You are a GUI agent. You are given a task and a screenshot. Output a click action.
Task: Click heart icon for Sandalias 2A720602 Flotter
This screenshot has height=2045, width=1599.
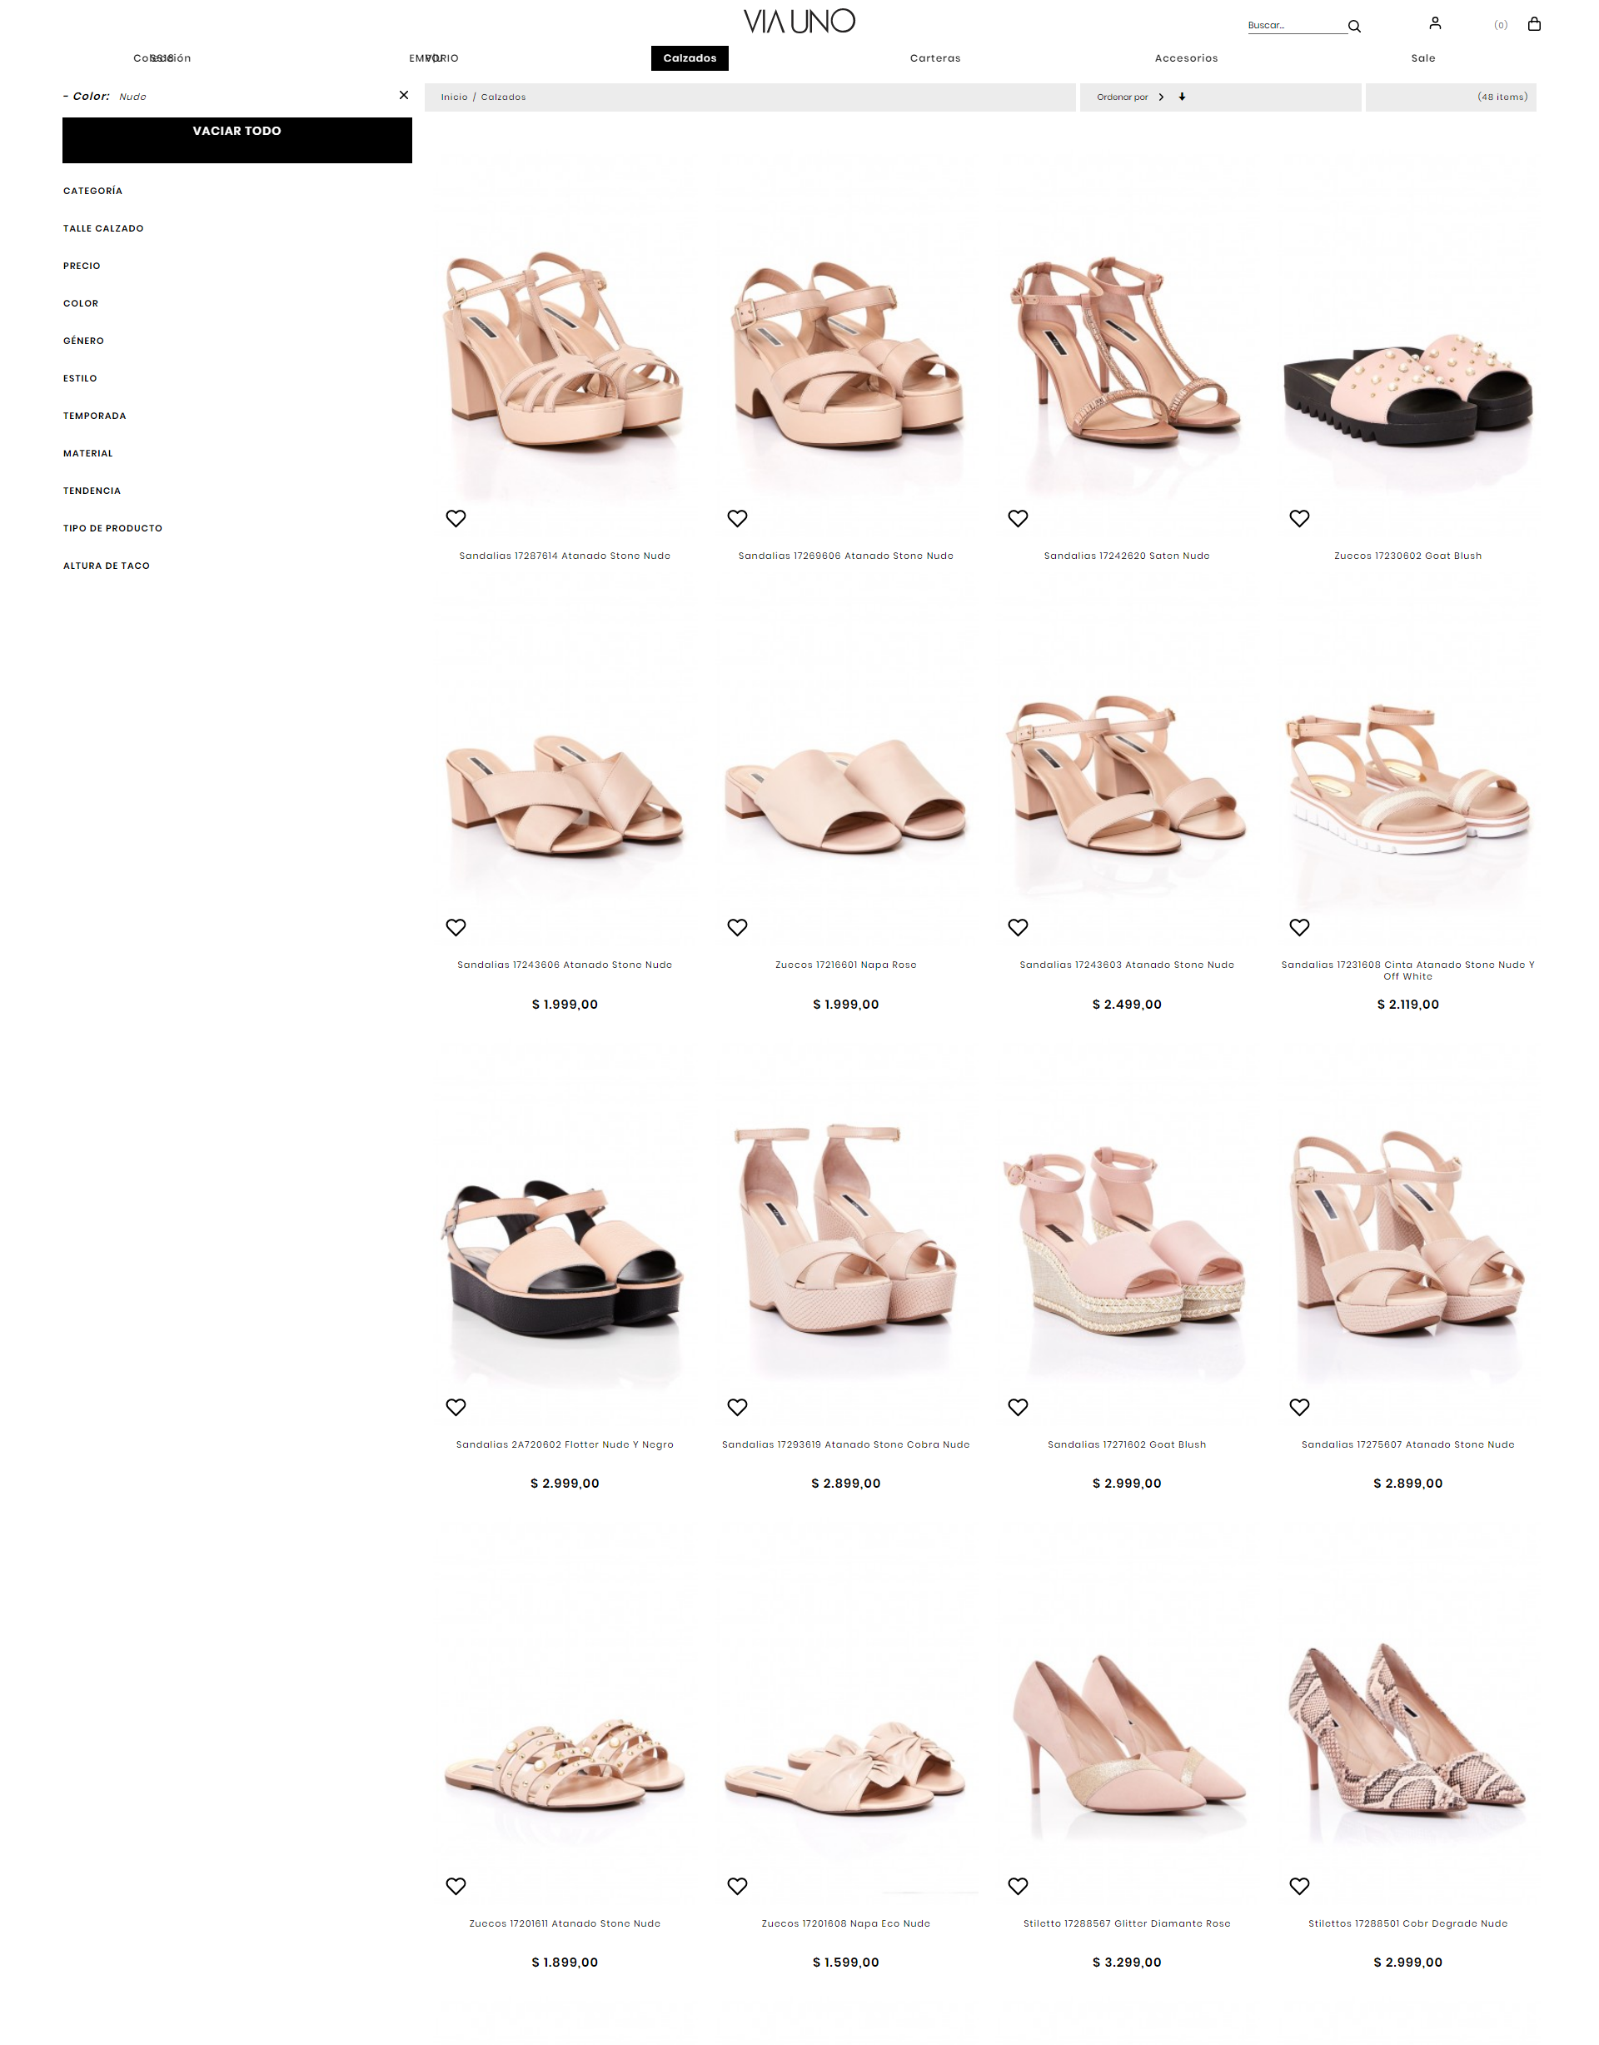(x=456, y=1406)
